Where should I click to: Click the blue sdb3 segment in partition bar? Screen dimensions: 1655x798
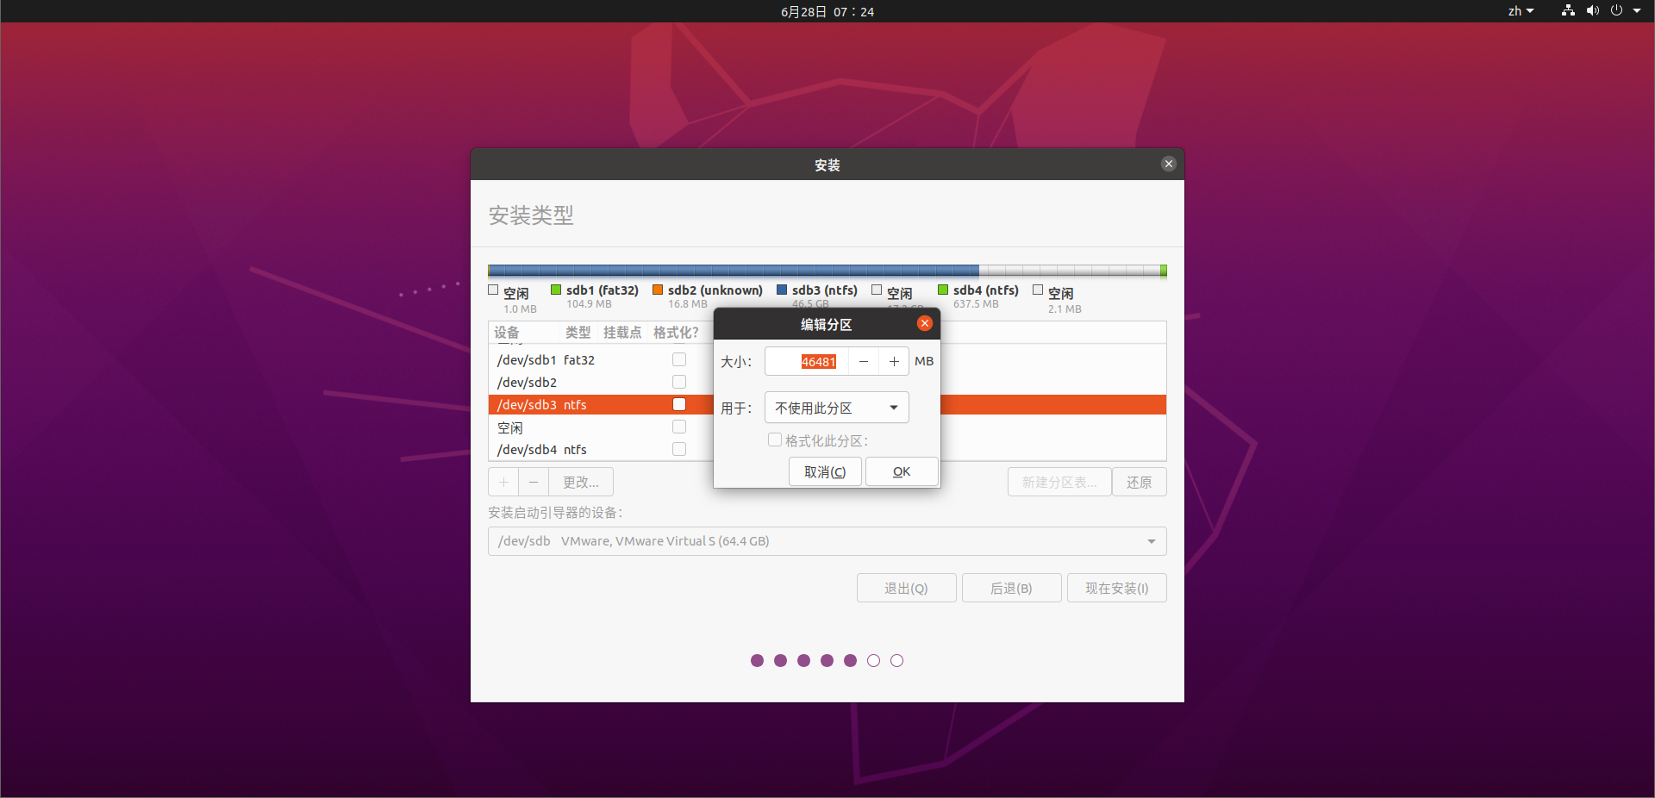coord(733,271)
